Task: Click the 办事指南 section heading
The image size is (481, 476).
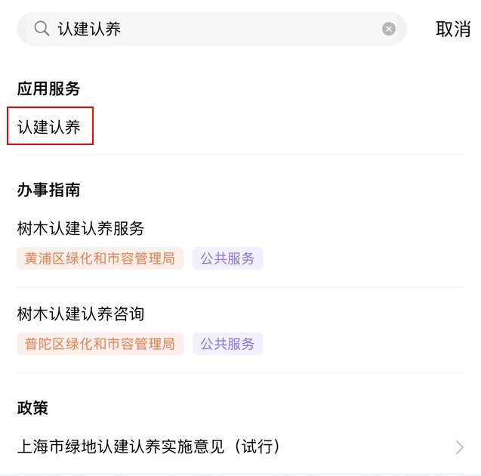Action: point(48,190)
